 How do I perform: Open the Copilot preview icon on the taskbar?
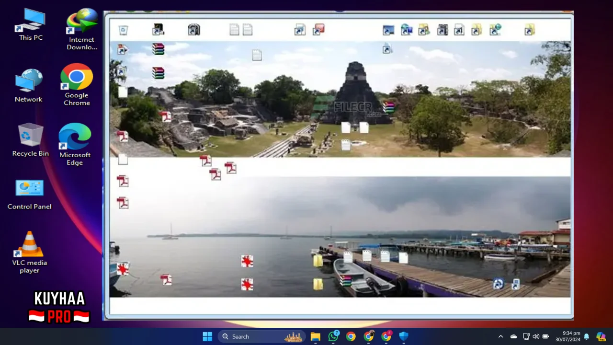pos(601,336)
